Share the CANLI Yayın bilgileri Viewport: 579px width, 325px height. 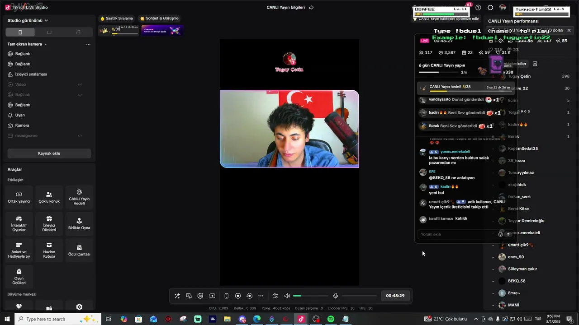[x=311, y=8]
